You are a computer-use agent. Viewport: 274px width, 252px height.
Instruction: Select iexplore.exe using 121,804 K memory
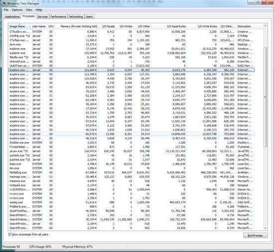(132, 70)
